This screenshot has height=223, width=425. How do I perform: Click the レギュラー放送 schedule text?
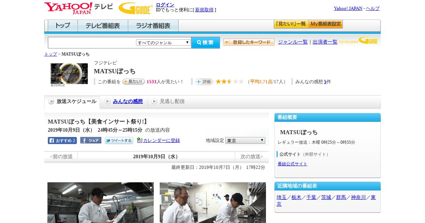pyautogui.click(x=316, y=142)
